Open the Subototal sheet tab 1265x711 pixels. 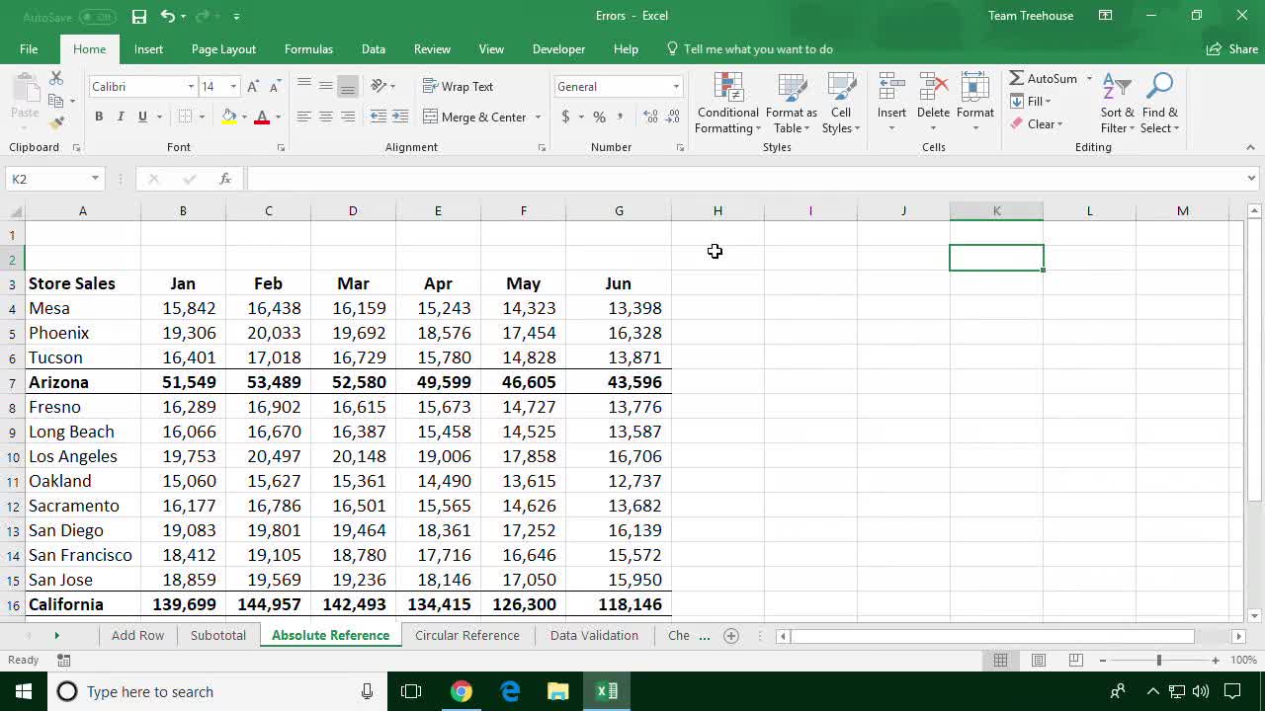(218, 635)
